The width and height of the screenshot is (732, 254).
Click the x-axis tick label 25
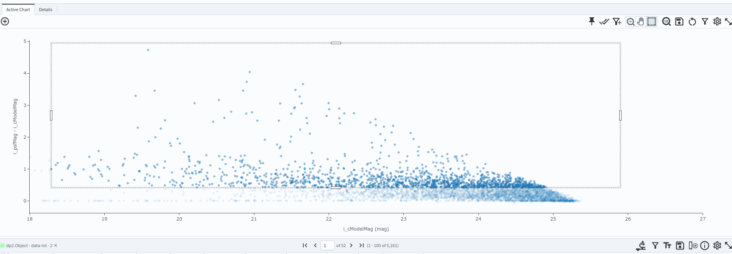[x=553, y=219]
